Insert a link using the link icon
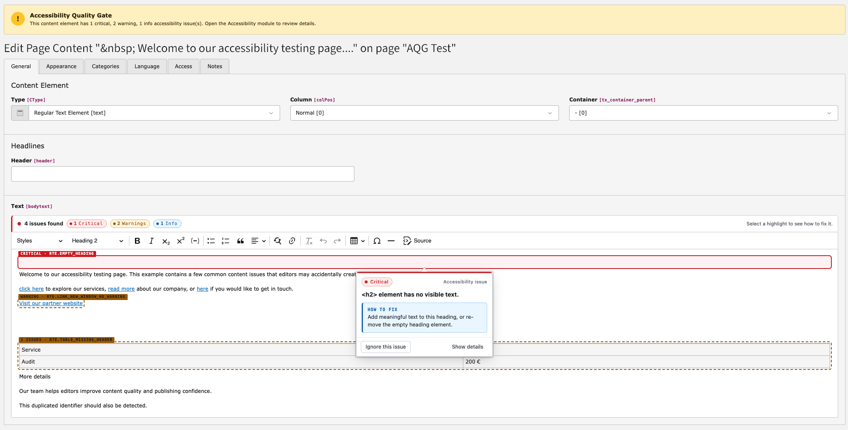This screenshot has width=848, height=430. click(x=292, y=241)
